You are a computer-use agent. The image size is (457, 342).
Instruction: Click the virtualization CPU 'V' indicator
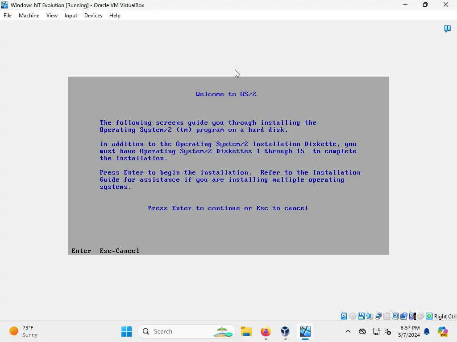[x=412, y=316]
